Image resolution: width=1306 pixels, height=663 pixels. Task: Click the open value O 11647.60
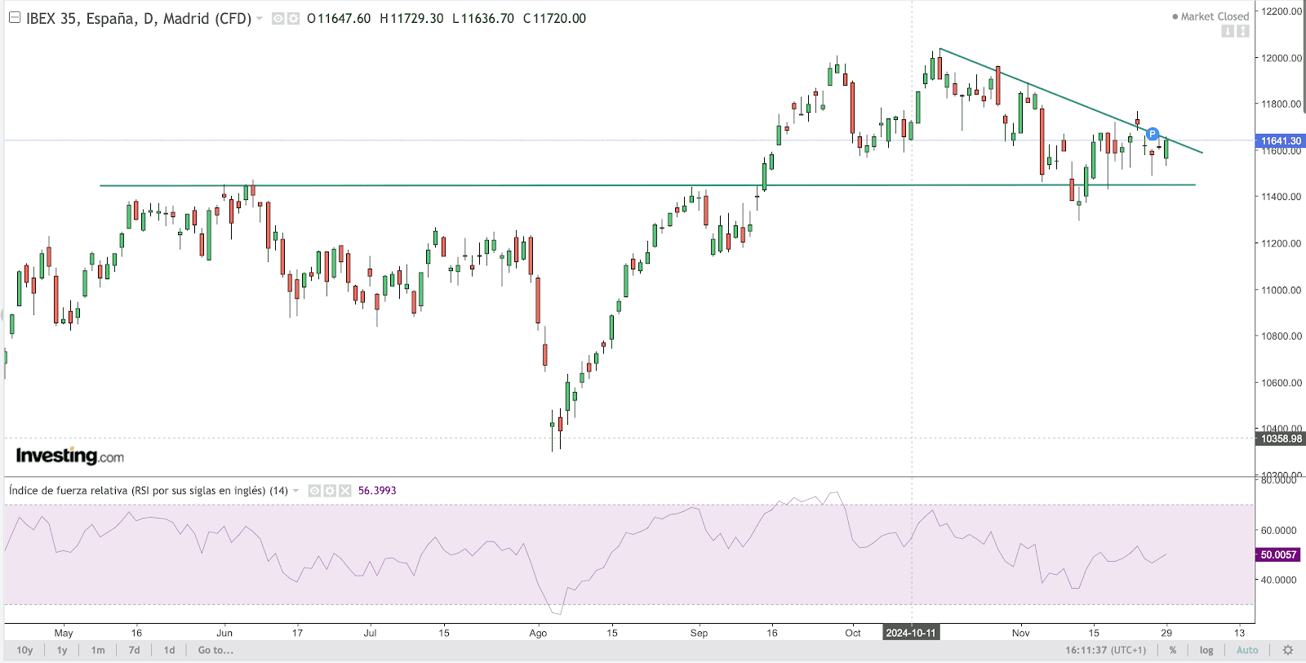click(x=339, y=18)
